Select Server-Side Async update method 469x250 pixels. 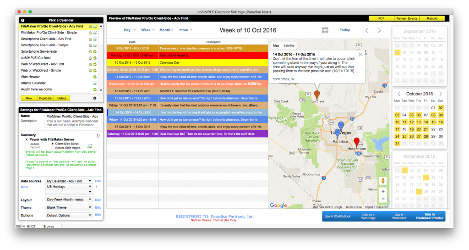(53, 148)
